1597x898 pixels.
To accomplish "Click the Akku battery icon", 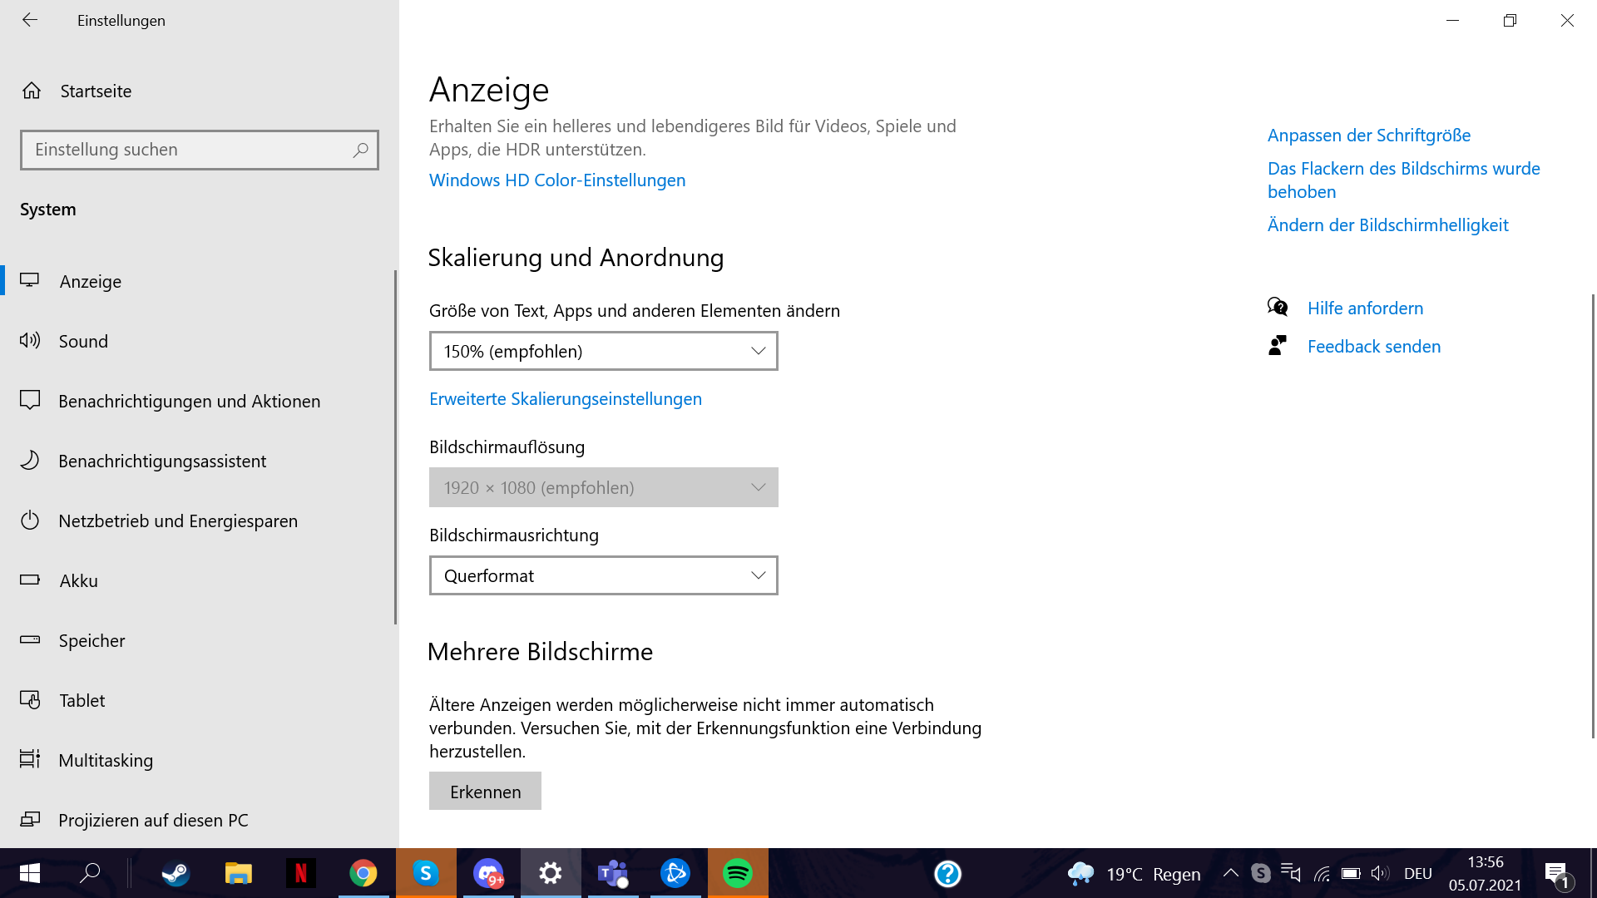I will pyautogui.click(x=31, y=580).
